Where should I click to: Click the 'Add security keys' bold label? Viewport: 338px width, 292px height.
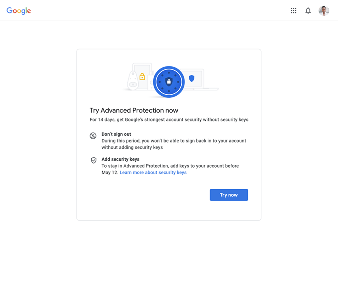(x=120, y=159)
